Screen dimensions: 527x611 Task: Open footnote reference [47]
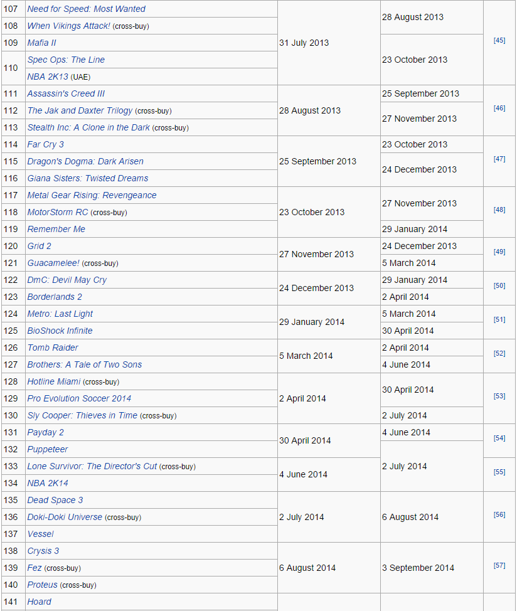point(499,159)
